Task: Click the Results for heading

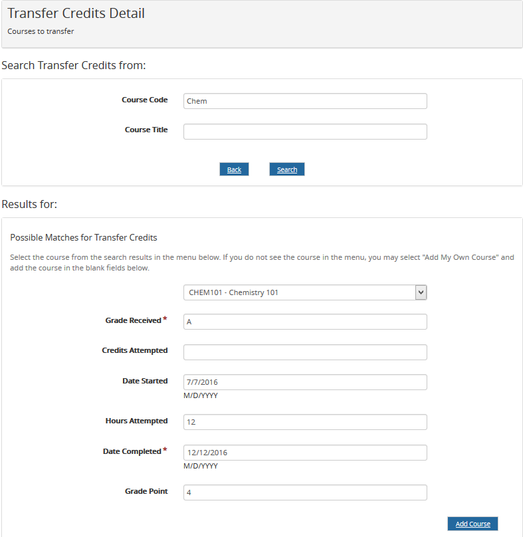Action: [29, 204]
